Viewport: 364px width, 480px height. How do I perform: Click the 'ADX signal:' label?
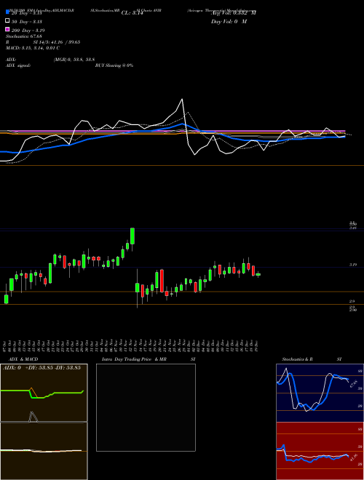point(18,65)
